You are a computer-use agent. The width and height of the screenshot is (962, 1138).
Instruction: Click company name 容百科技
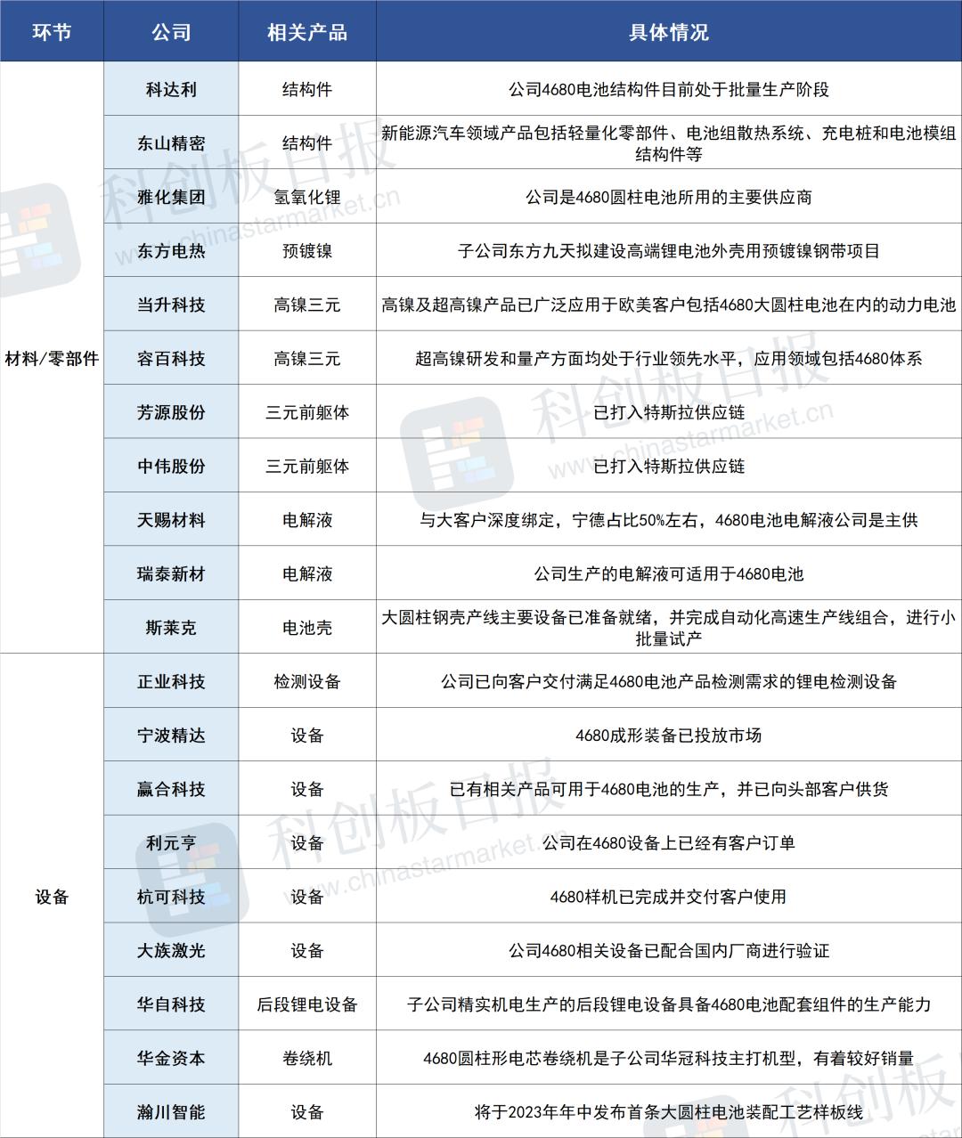pos(171,359)
